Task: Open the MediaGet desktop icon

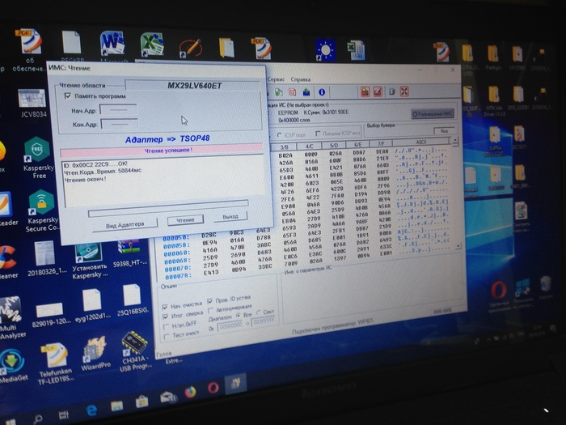Action: pyautogui.click(x=12, y=361)
